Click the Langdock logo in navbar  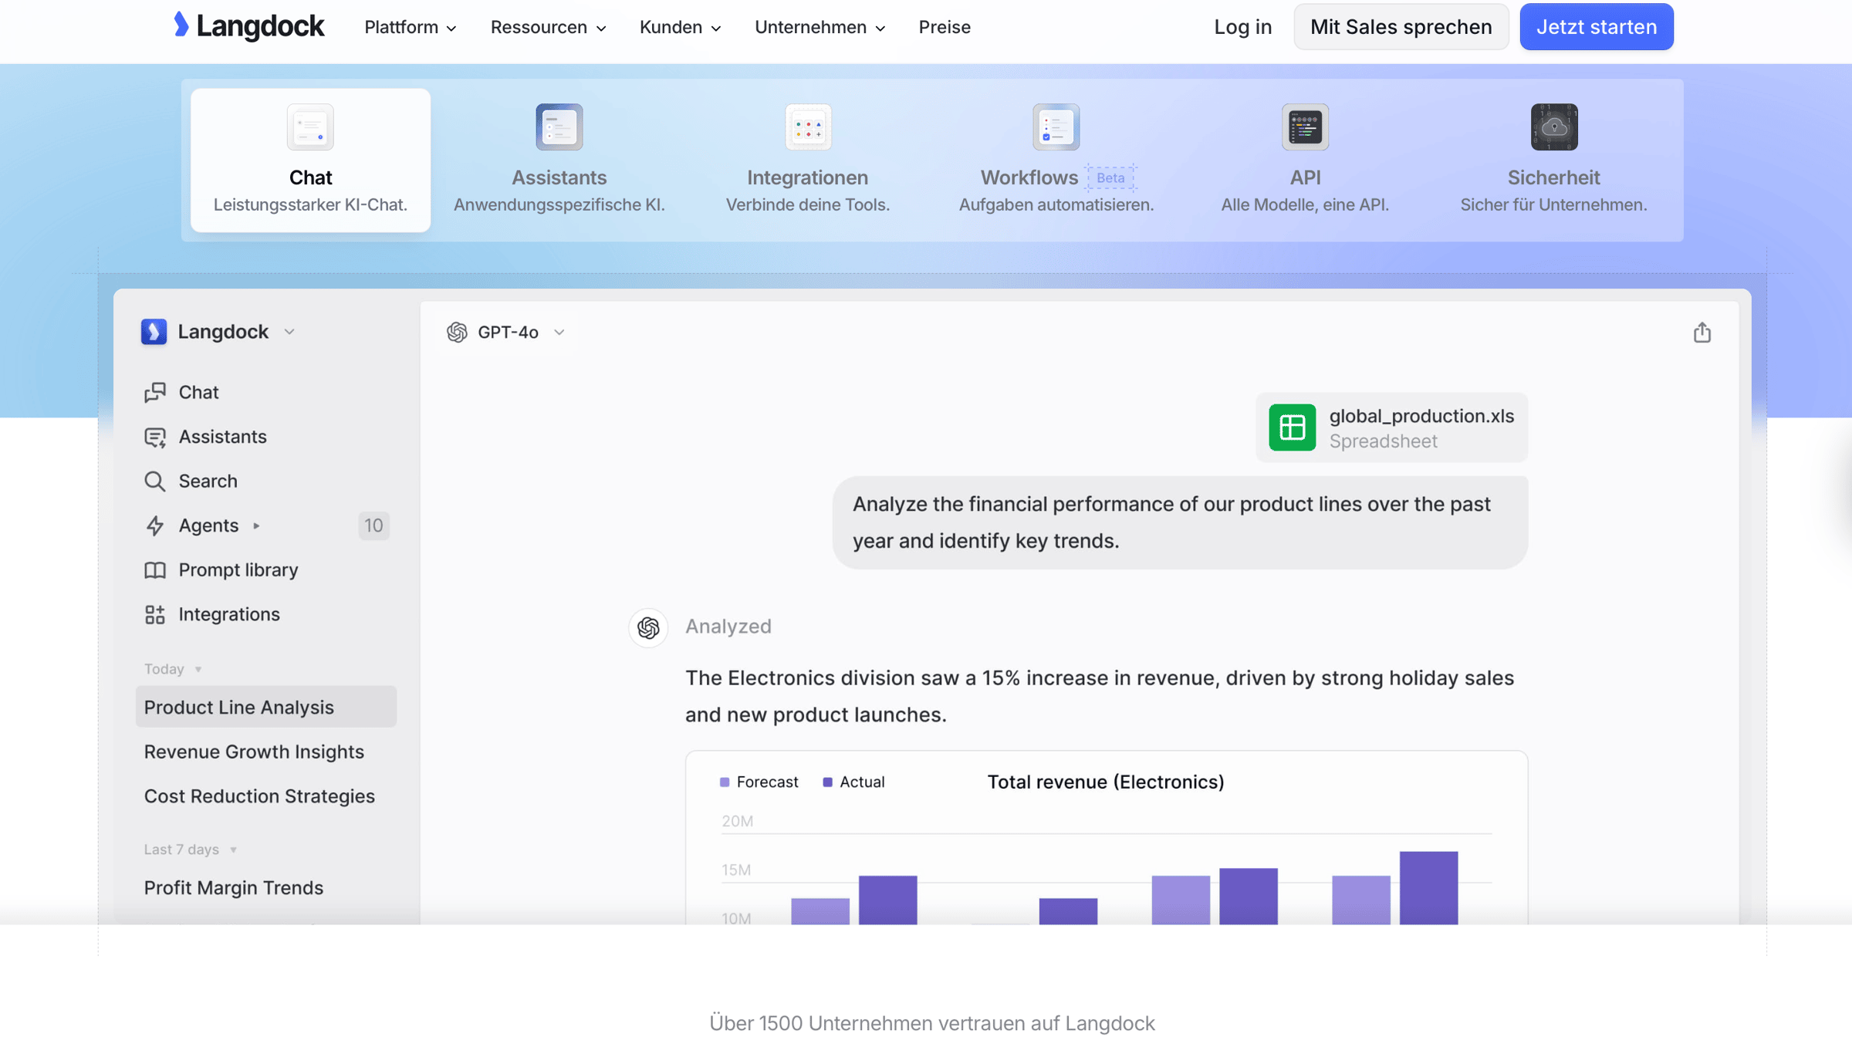click(x=249, y=27)
